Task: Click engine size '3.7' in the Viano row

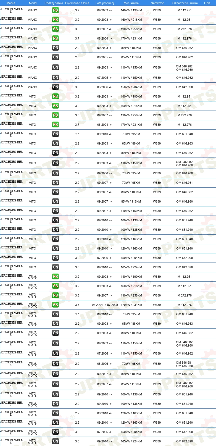Action: pyautogui.click(x=77, y=38)
